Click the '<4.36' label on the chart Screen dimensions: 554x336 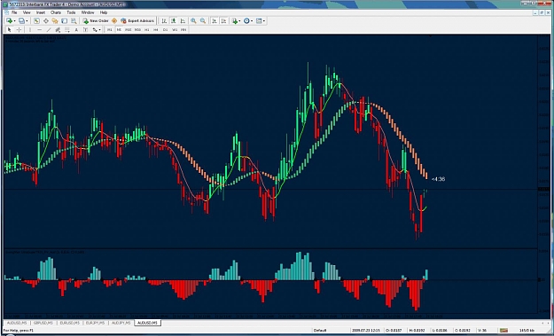(439, 179)
